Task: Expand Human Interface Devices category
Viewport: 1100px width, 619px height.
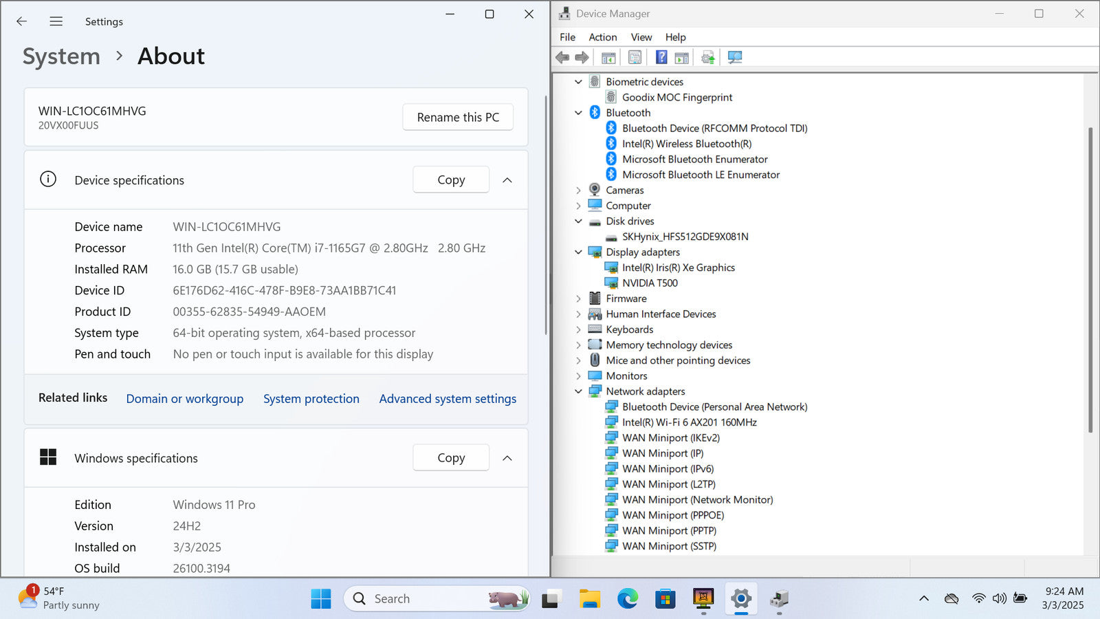Action: click(x=578, y=314)
